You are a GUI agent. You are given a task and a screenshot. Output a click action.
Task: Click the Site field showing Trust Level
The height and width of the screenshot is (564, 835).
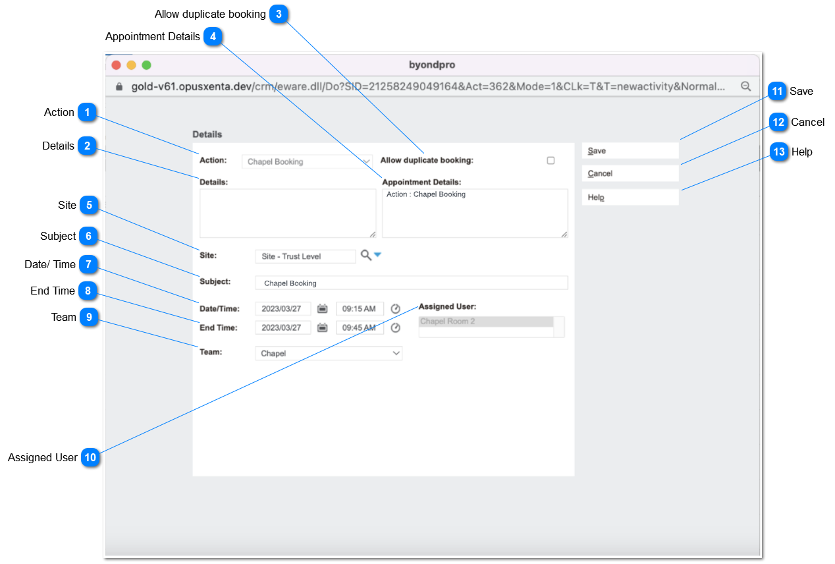pyautogui.click(x=306, y=256)
